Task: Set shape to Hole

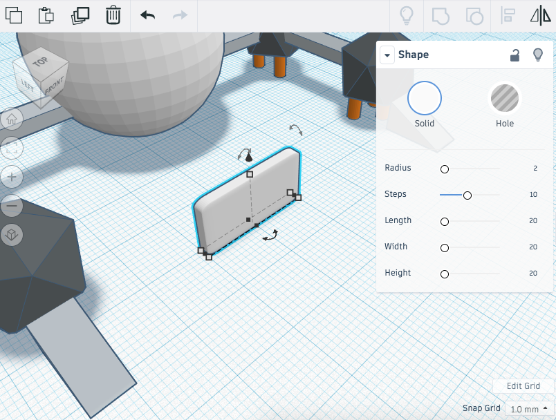Action: [505, 98]
